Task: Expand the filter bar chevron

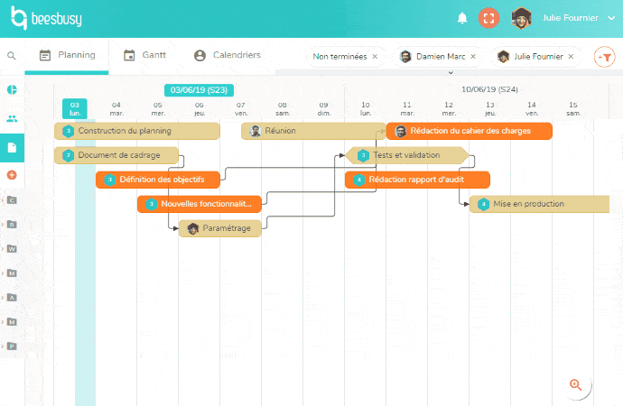Action: 451,72
